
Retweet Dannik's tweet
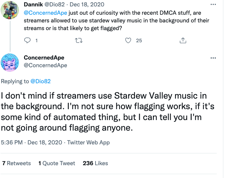pyautogui.click(x=79, y=40)
